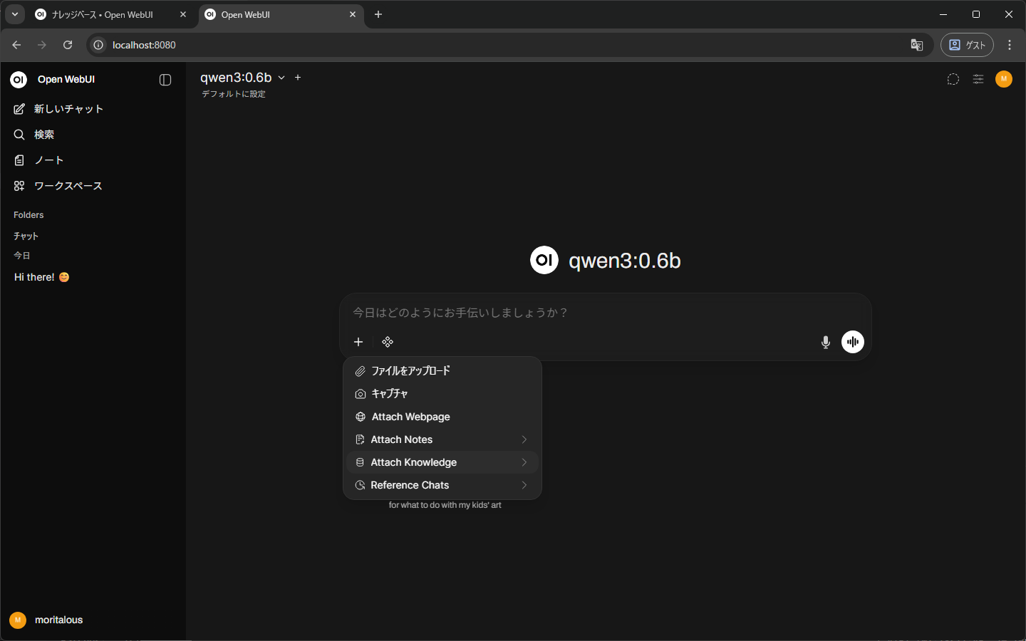Screen dimensions: 1026x641
Task: Open the qwen3:0.6b model selector dropdown
Action: click(242, 78)
